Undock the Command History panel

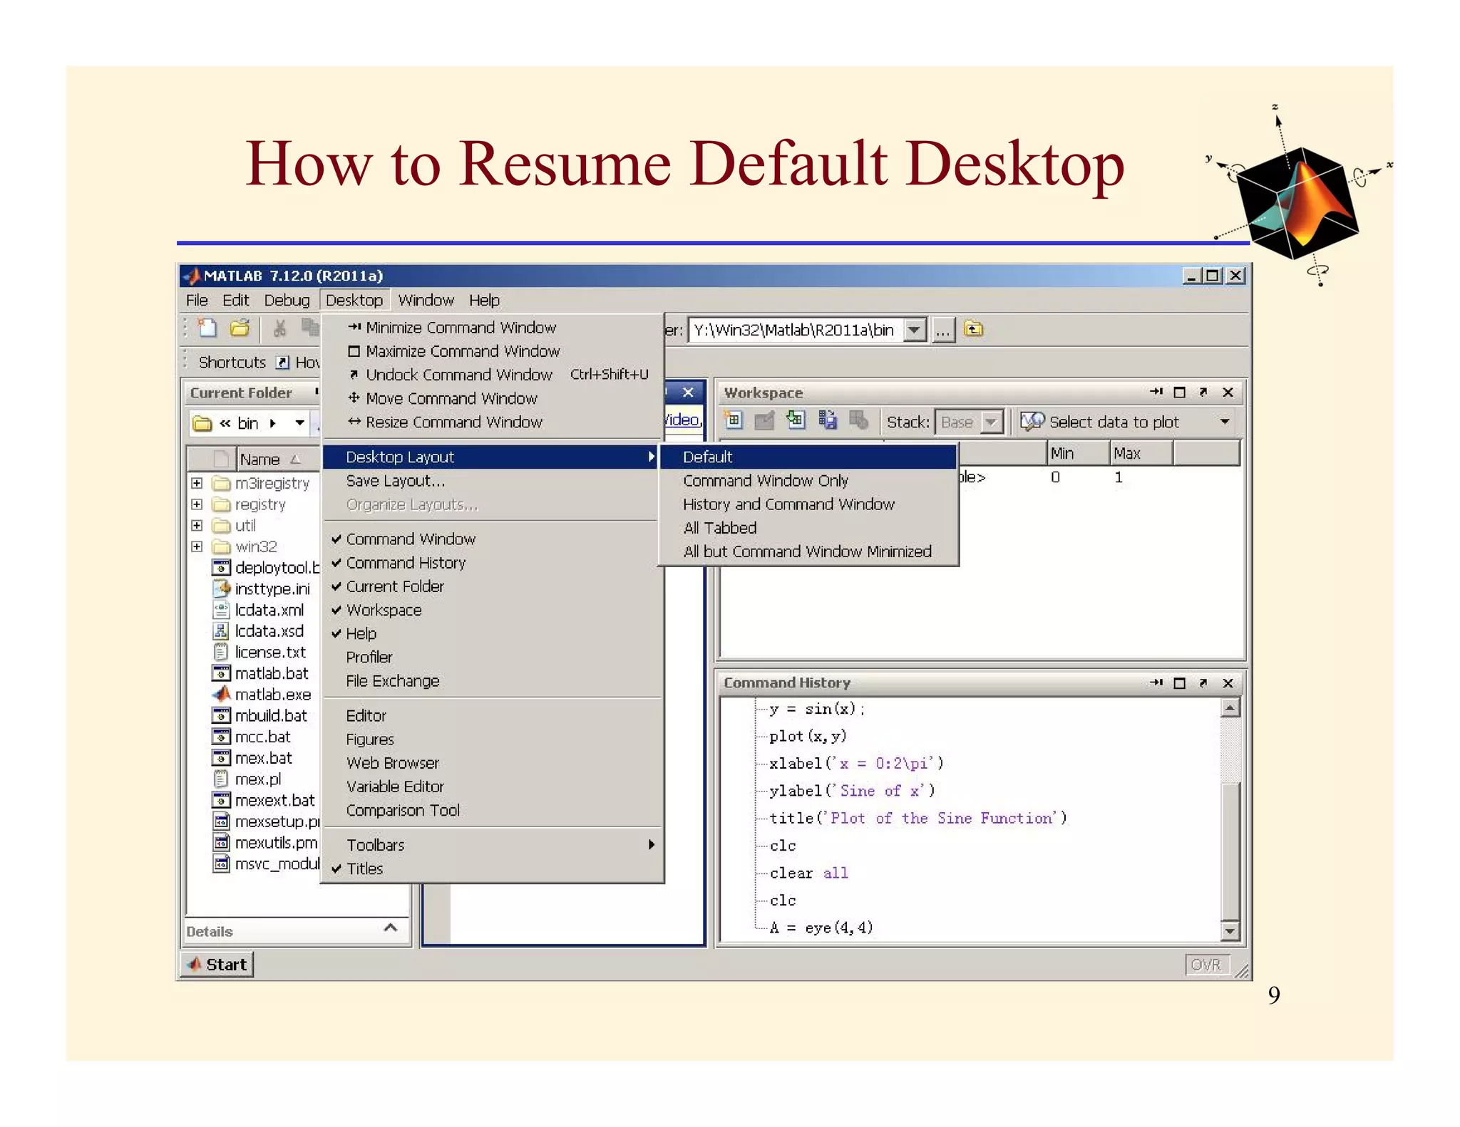coord(1203,682)
